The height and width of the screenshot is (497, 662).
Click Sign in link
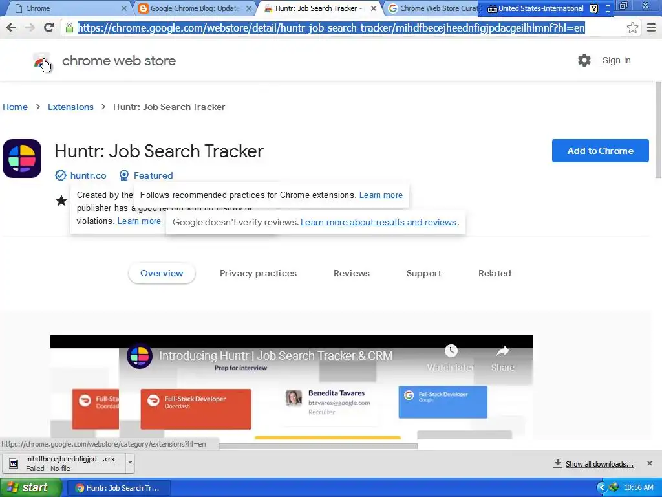pyautogui.click(x=616, y=60)
